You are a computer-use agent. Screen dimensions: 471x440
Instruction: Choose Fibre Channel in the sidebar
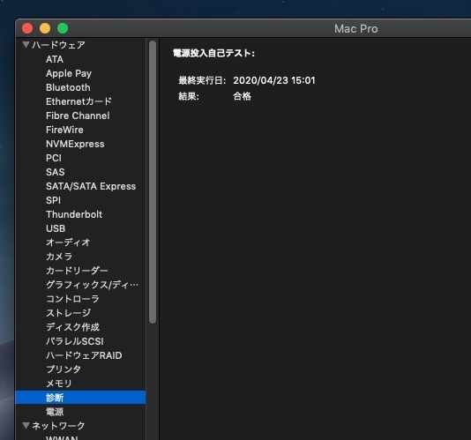78,116
